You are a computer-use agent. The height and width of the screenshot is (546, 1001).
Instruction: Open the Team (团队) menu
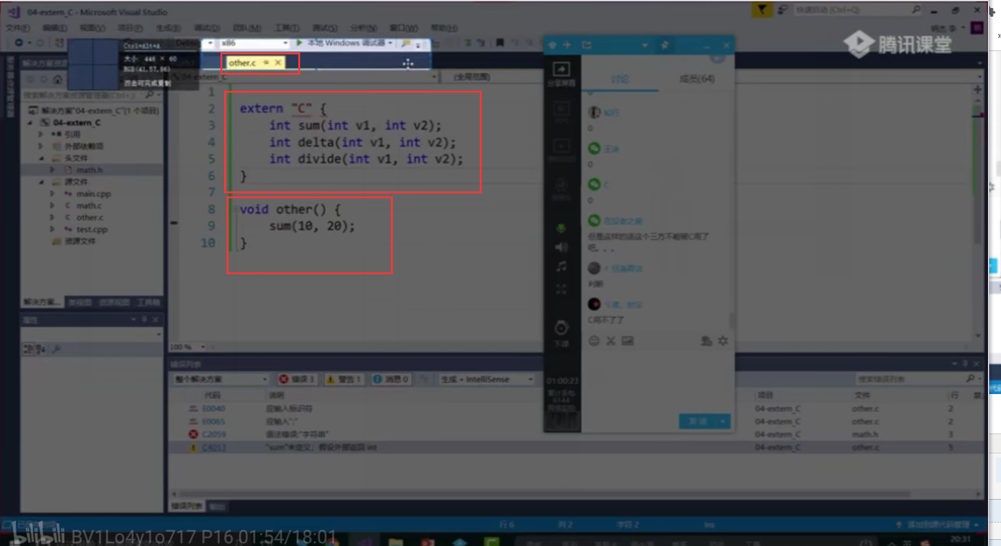(247, 28)
